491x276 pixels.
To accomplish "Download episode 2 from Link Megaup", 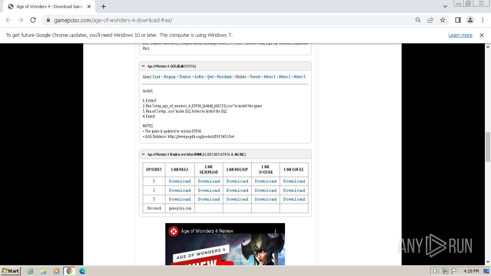I will coord(237,190).
